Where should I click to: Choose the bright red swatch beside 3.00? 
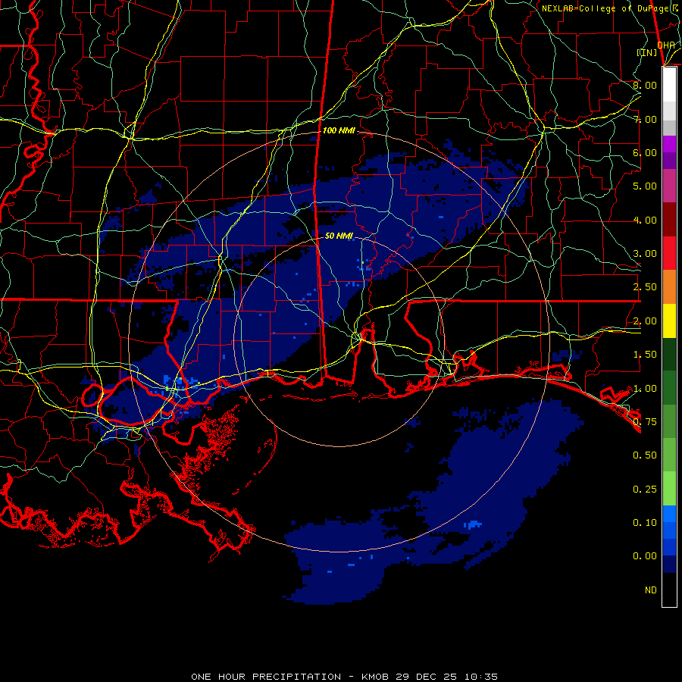pos(669,253)
